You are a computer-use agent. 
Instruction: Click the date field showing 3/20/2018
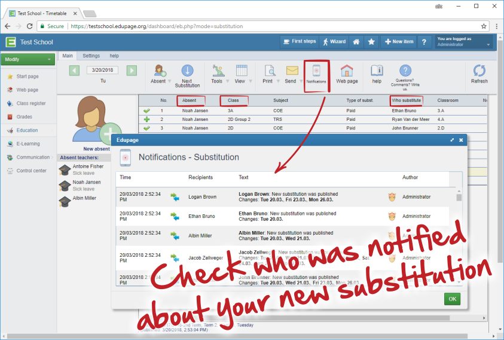click(103, 70)
